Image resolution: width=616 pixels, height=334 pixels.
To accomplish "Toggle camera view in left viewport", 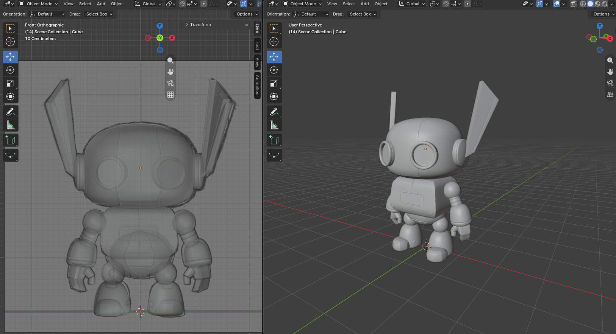I will coord(170,83).
